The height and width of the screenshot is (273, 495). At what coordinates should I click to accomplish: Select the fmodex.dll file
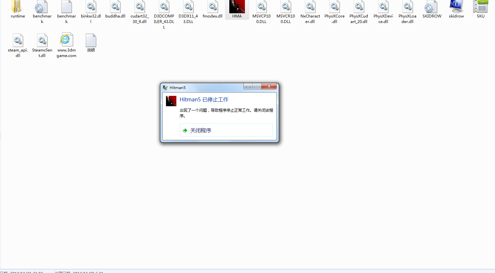pos(213,7)
